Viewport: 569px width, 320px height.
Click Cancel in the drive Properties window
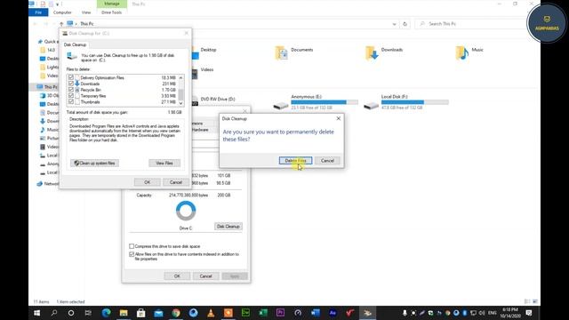[205, 276]
